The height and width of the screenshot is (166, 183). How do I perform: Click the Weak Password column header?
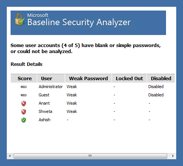pos(88,78)
